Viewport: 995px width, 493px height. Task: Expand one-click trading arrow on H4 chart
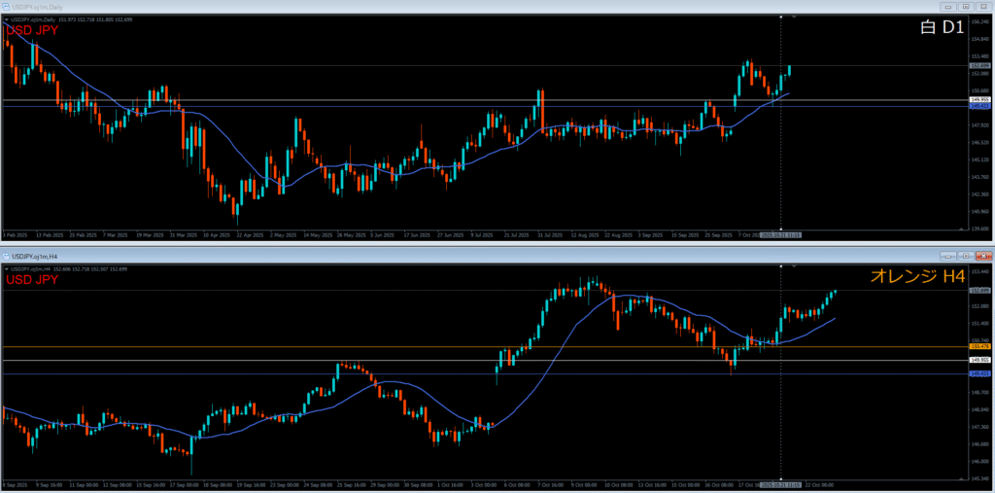coord(6,267)
